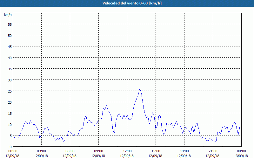Click the highest peak of the wind line
Screen dimensions: 254x159
140,88
